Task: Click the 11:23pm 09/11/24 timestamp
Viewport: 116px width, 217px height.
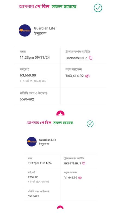Action: pyautogui.click(x=35, y=58)
